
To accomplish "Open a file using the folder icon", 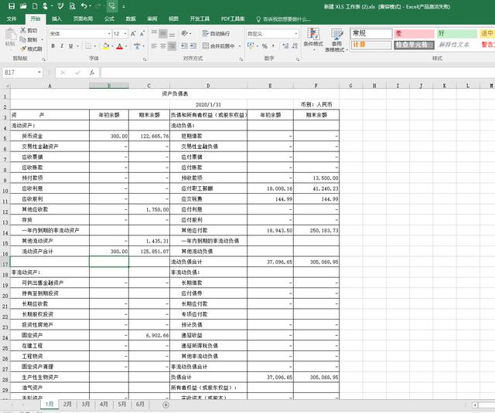I will coord(23,6).
